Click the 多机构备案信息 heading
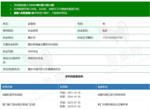Image resolution: width=150 pixels, height=109 pixels. 74,77
